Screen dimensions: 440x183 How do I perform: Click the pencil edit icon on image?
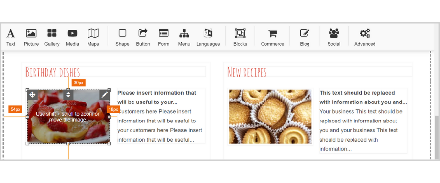[105, 95]
